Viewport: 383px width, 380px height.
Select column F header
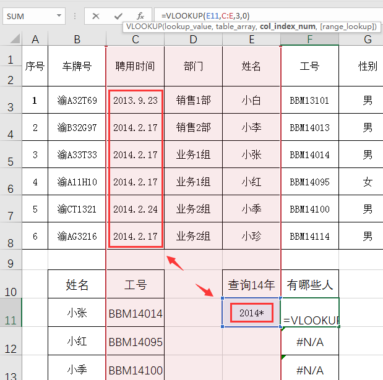(310, 40)
